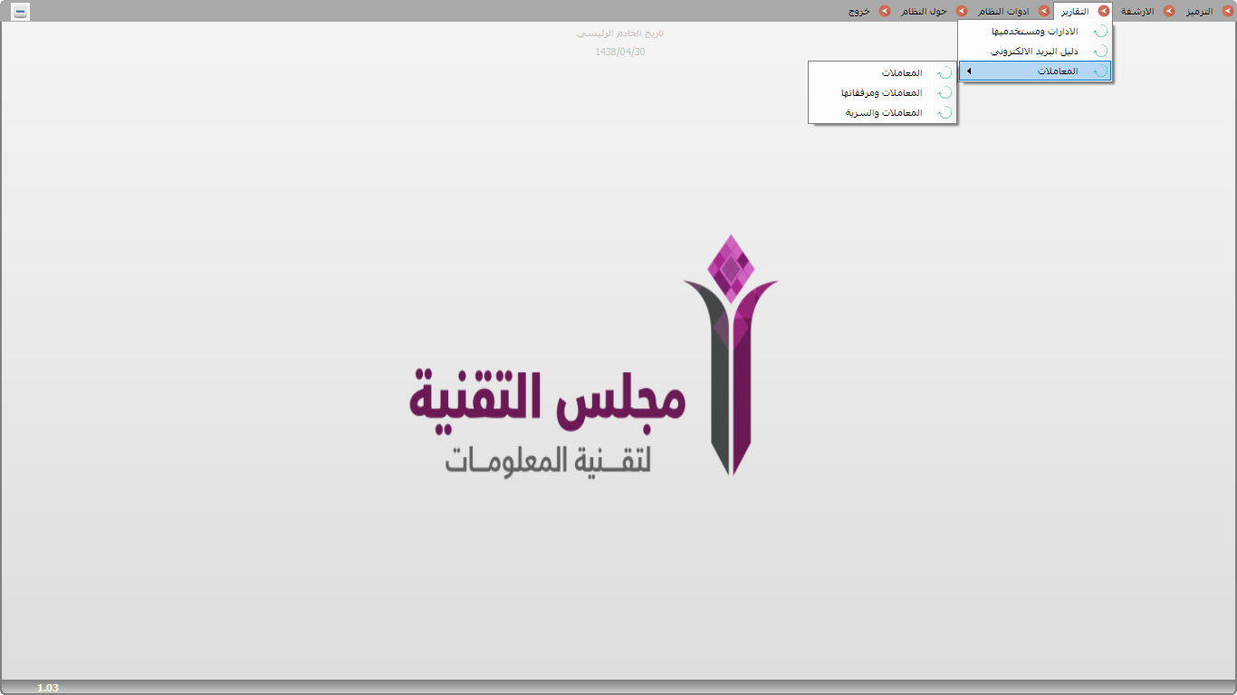Click the green icon next to المعاملات ومرفقاتها
The height and width of the screenshot is (695, 1237).
945,93
